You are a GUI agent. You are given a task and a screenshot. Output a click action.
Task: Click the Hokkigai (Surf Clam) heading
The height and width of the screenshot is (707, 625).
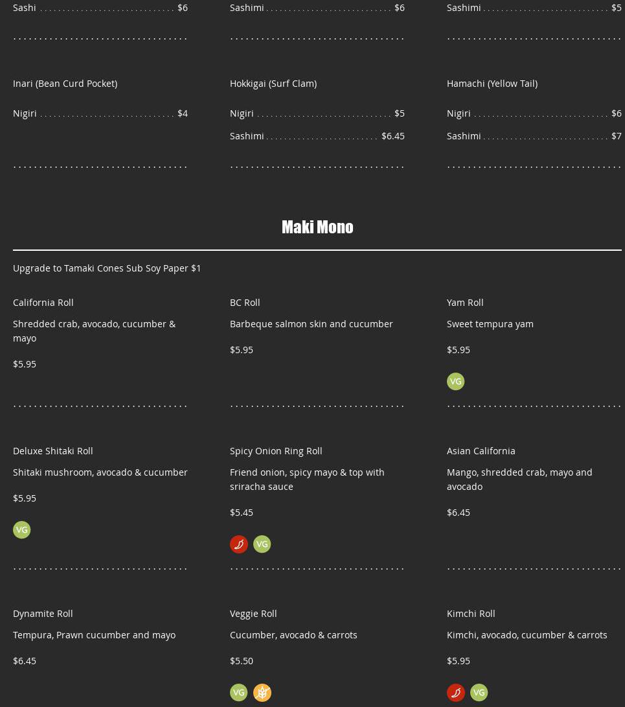273,83
